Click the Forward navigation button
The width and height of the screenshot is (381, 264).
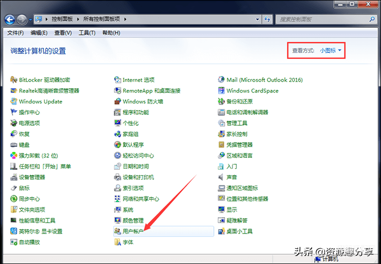[22, 20]
